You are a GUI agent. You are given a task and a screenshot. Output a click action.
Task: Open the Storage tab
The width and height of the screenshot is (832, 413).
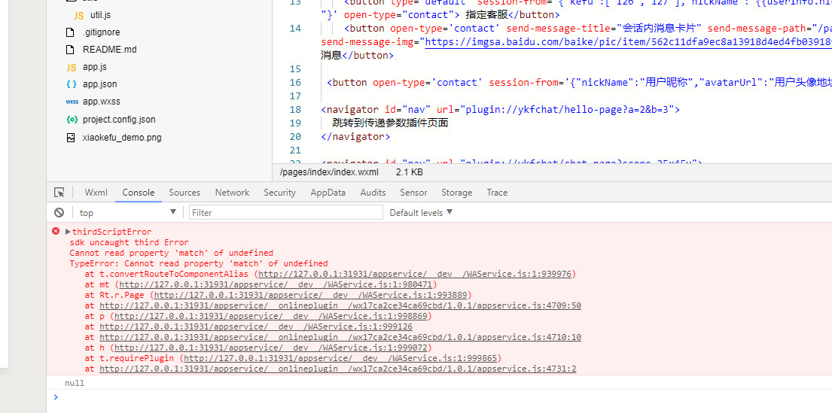coord(456,193)
